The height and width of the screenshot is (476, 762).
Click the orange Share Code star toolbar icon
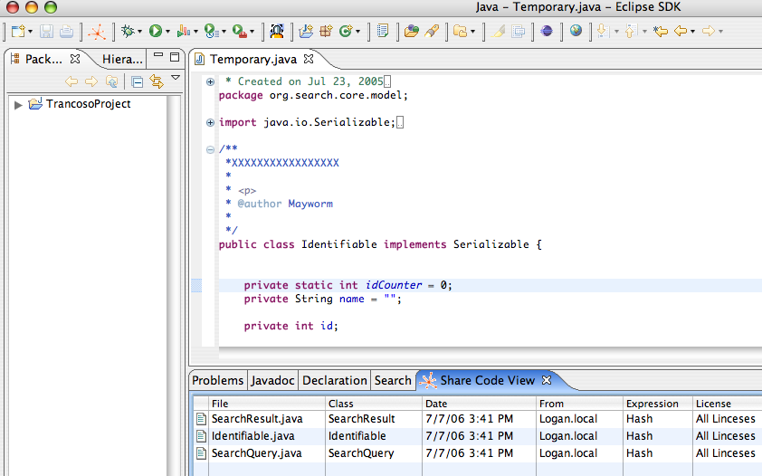[97, 32]
